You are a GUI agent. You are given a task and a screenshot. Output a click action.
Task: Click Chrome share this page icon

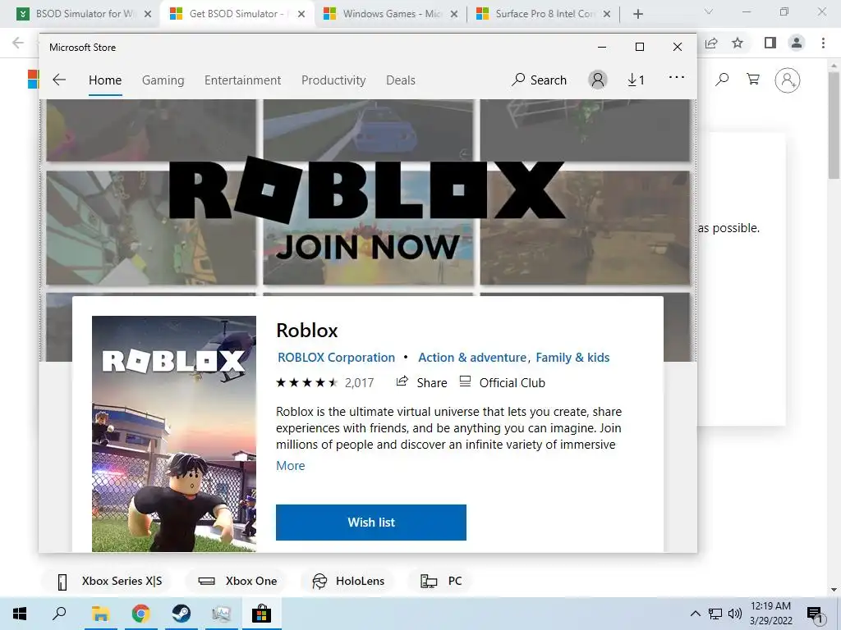point(712,43)
